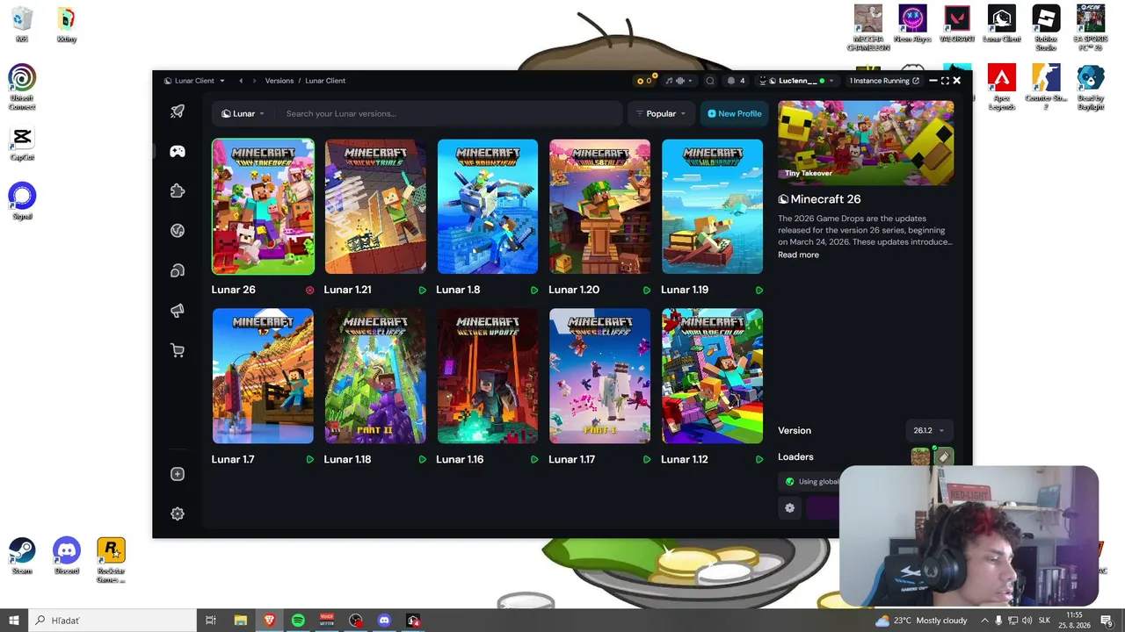Screen dimensions: 1125x632
Task: Select the Lunar 1.21 Tricky Trials thumbnail
Action: tap(375, 206)
